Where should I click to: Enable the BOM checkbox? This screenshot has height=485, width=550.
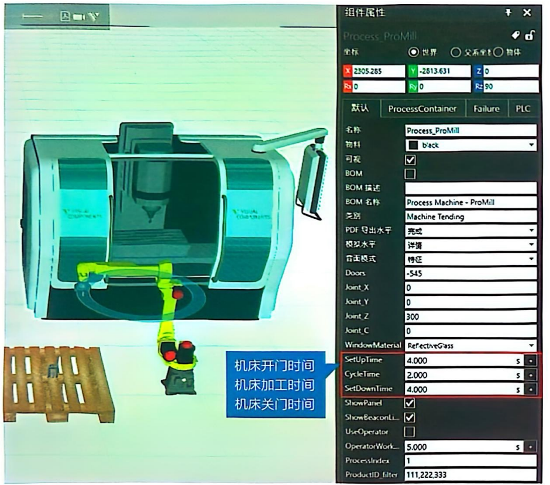tap(410, 174)
